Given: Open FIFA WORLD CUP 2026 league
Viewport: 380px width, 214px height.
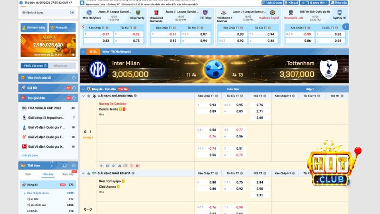Looking at the screenshot, I should click(48, 108).
